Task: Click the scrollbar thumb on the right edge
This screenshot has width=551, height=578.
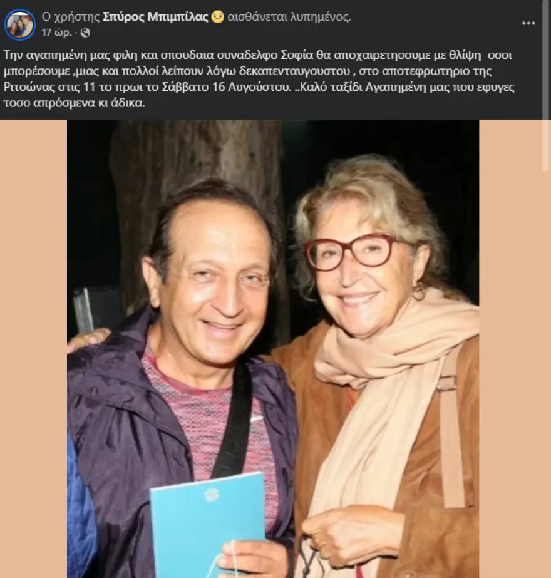Action: (546, 81)
